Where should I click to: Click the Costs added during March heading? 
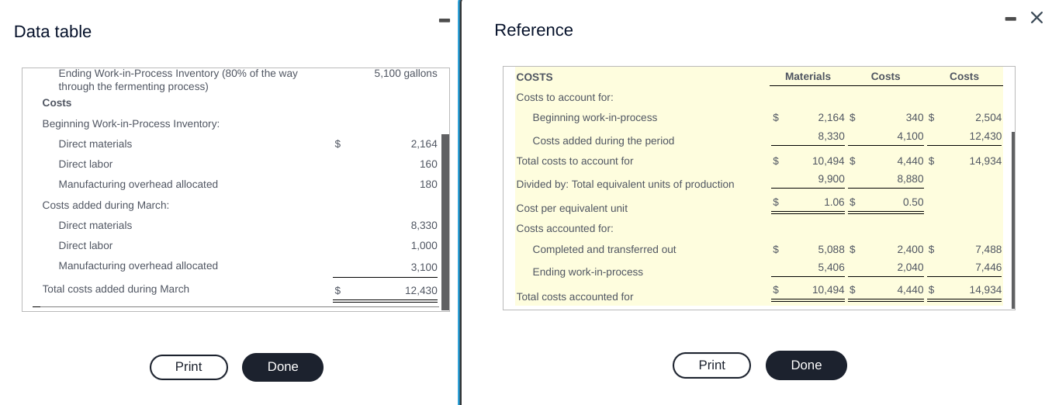coord(106,206)
